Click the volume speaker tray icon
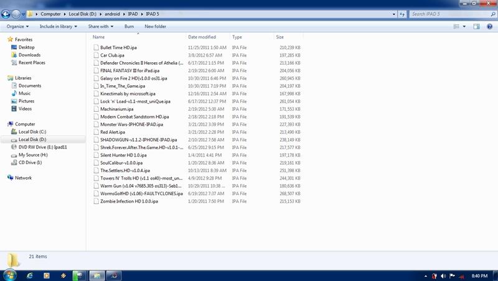Screen dimensions: 498x281 coord(443,276)
